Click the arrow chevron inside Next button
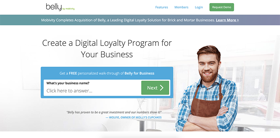280x138 pixels. point(161,88)
